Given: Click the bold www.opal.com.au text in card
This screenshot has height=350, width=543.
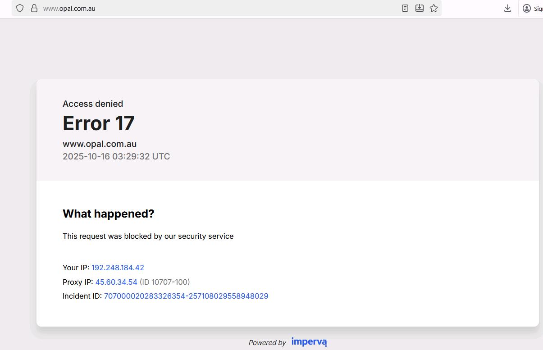Looking at the screenshot, I should (x=100, y=144).
